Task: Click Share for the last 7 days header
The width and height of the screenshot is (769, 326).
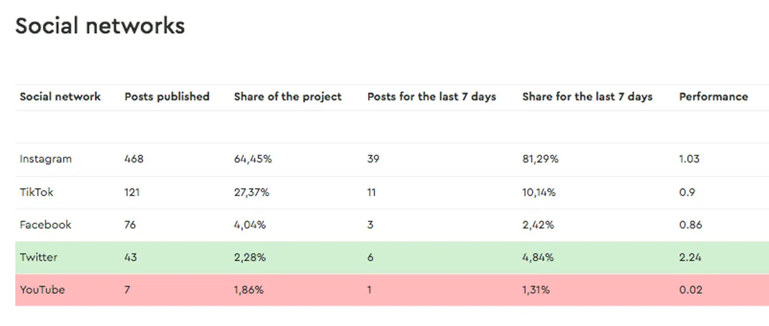Action: tap(587, 97)
